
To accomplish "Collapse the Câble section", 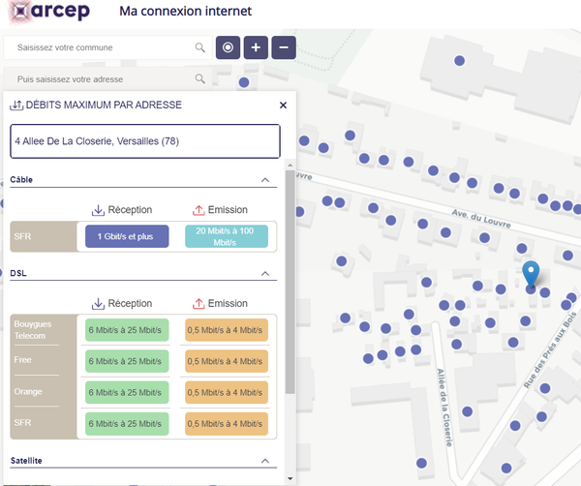I will [x=265, y=180].
